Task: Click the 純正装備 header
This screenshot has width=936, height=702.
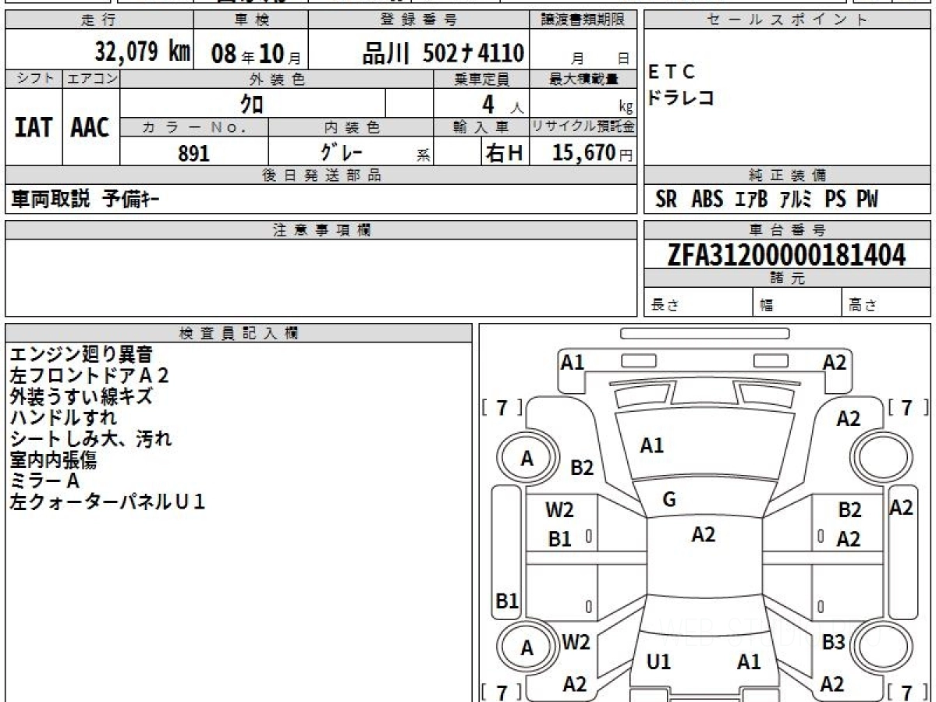Action: point(787,176)
